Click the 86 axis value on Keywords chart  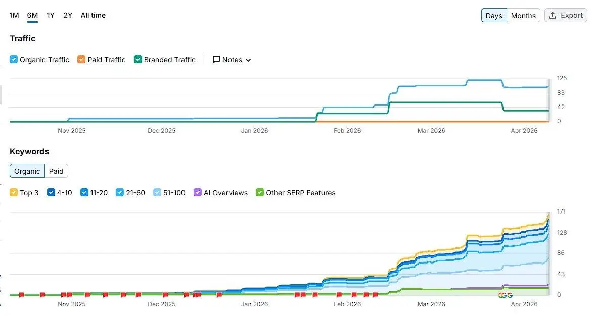pos(561,253)
